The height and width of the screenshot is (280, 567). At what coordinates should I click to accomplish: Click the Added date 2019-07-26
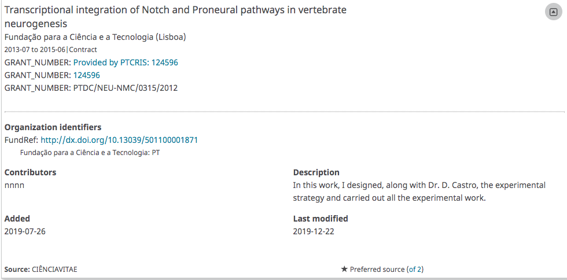pos(25,231)
